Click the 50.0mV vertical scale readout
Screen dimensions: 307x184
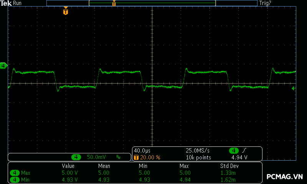tap(96, 157)
